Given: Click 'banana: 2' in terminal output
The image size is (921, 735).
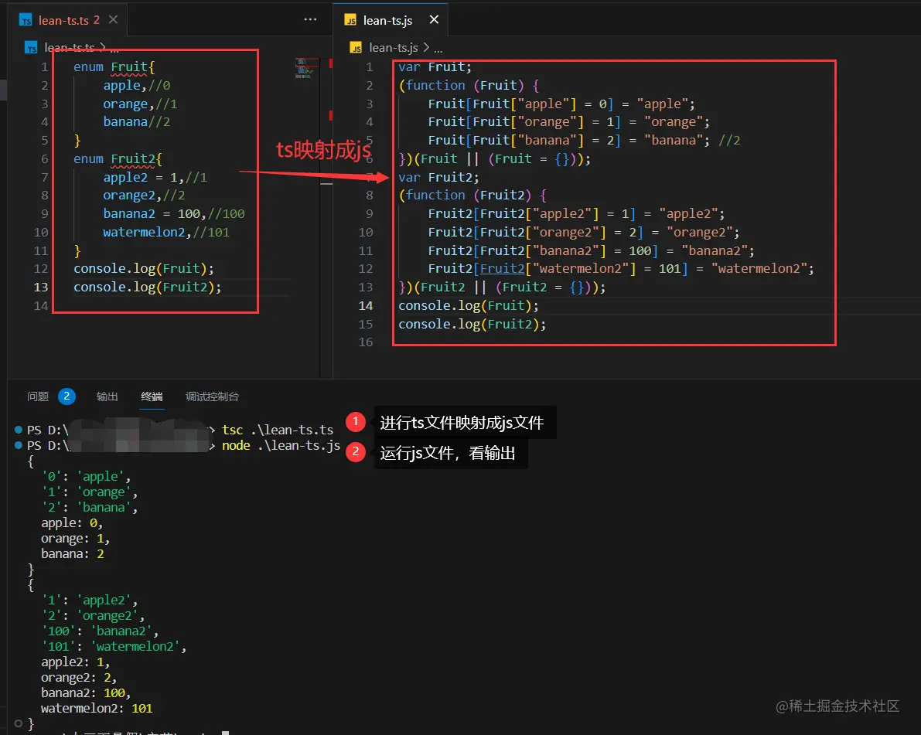Looking at the screenshot, I should 72,554.
